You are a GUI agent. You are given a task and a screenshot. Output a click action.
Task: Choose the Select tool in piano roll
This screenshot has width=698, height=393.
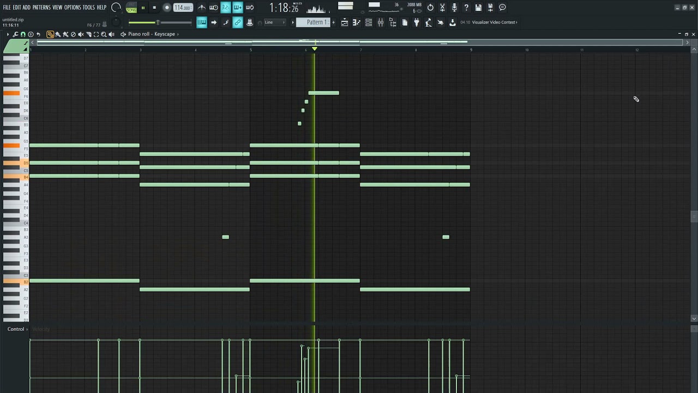pyautogui.click(x=96, y=34)
